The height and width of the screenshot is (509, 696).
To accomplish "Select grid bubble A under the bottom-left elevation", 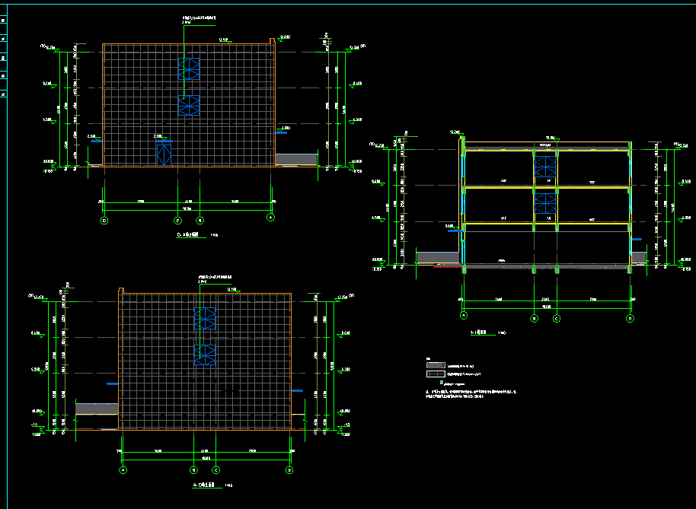I will tap(123, 470).
